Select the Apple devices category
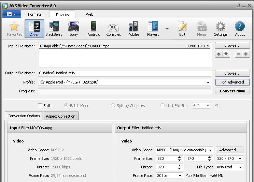Viewport: 254px width, 182px height. 34,29
